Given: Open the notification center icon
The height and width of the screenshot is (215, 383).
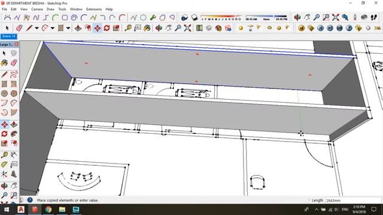Looking at the screenshot, I should coord(373,210).
